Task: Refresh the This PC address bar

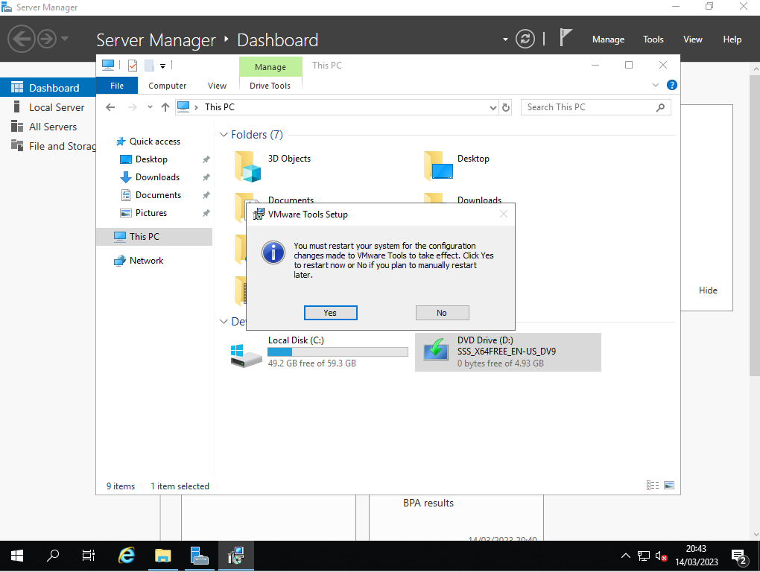Action: tap(506, 107)
